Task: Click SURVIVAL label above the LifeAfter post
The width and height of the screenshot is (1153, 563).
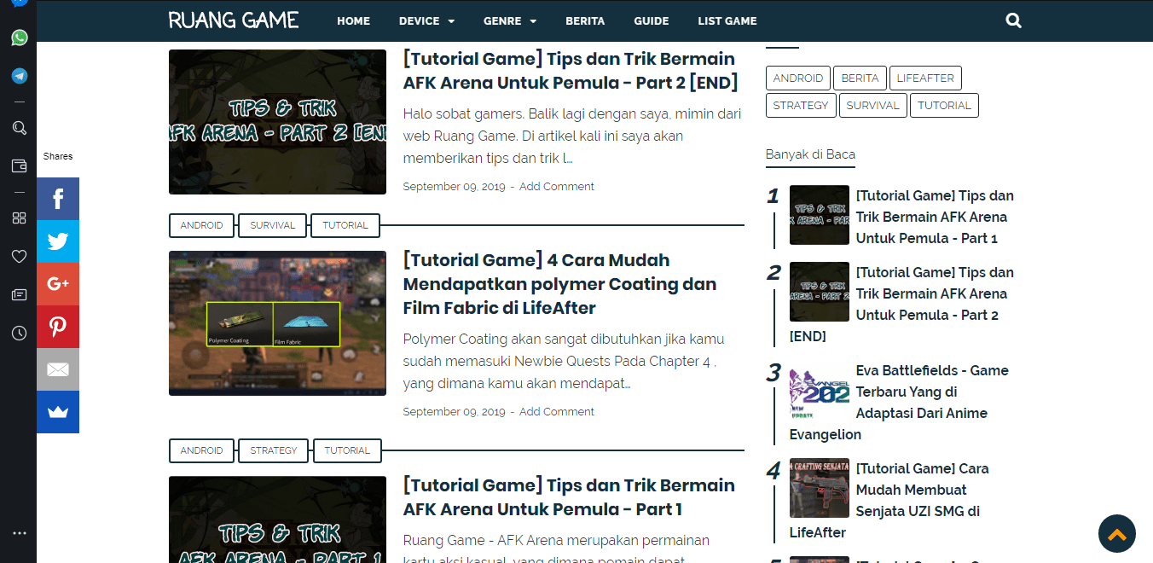Action: pyautogui.click(x=273, y=225)
